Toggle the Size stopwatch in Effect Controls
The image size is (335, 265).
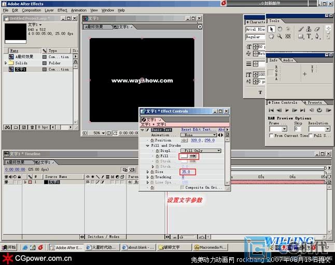(x=152, y=172)
